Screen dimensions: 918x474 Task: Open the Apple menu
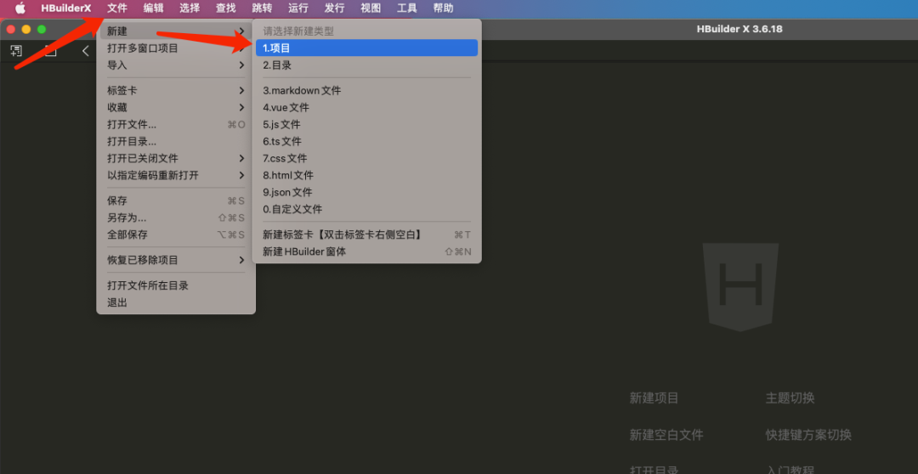tap(20, 8)
